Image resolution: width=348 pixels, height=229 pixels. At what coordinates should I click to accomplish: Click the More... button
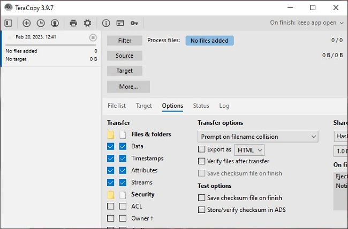(x=128, y=86)
